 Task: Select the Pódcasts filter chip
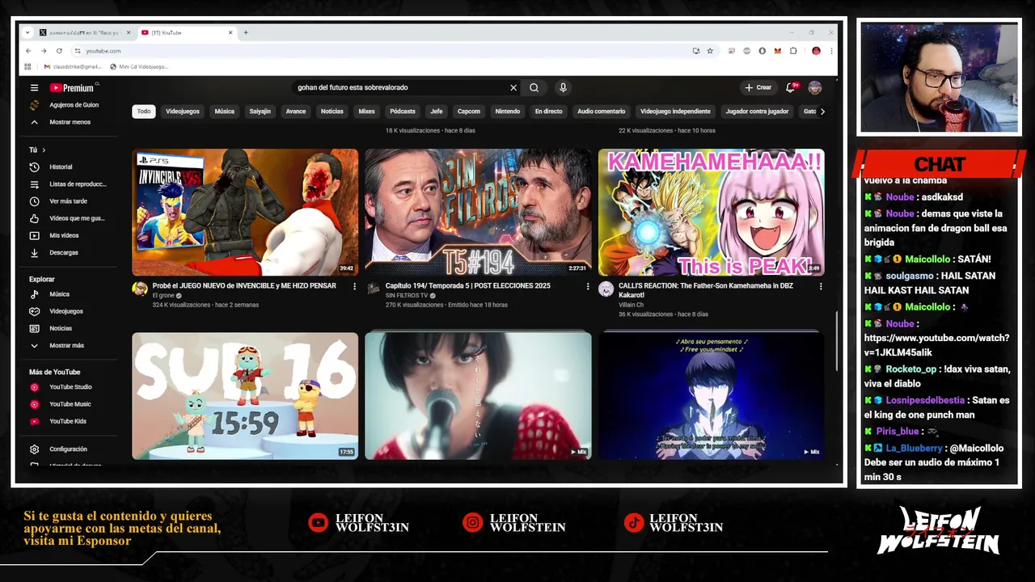click(x=403, y=112)
